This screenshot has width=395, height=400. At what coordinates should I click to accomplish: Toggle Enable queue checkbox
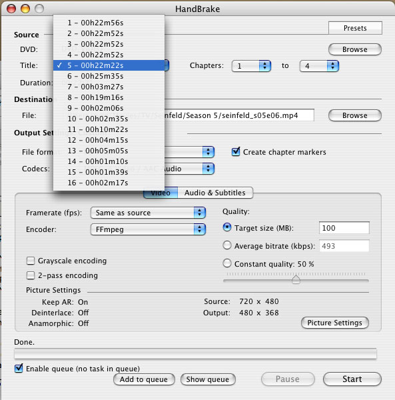pos(19,369)
